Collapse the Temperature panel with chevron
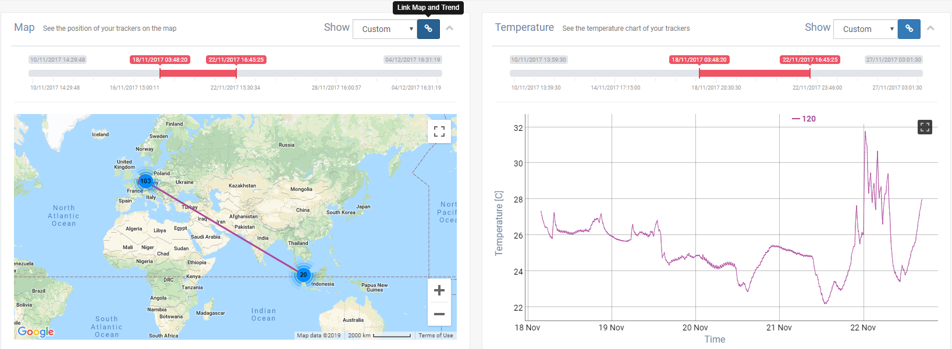Viewport: 952px width, 349px height. coord(930,28)
